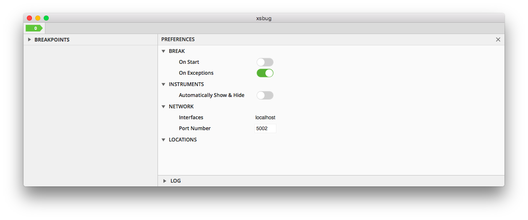Enable the On Start break toggle

pos(265,62)
